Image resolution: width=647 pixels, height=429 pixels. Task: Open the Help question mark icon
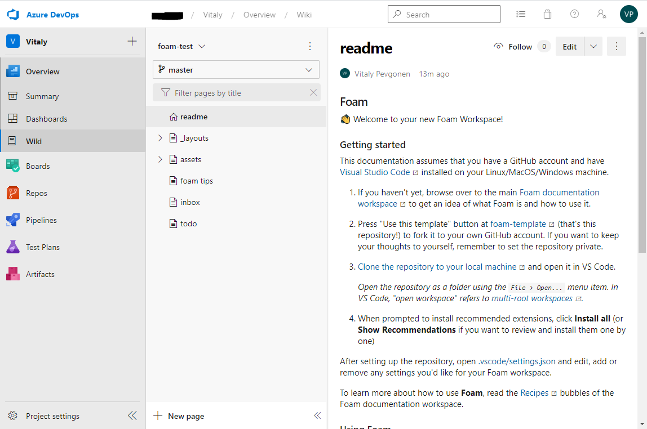pyautogui.click(x=574, y=14)
